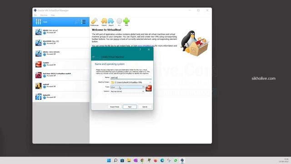The image size is (291, 164).
Task: Open Firefox from the taskbar
Action: click(156, 160)
